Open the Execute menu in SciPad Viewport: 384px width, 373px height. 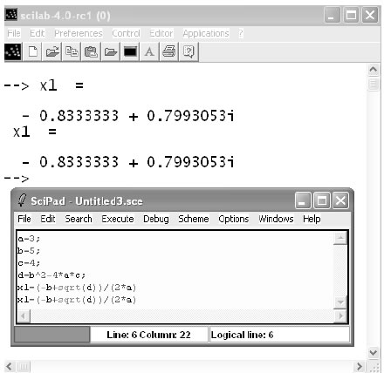pos(118,219)
